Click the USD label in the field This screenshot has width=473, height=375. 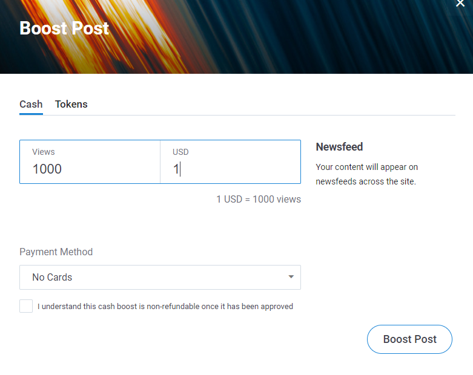[x=180, y=152]
